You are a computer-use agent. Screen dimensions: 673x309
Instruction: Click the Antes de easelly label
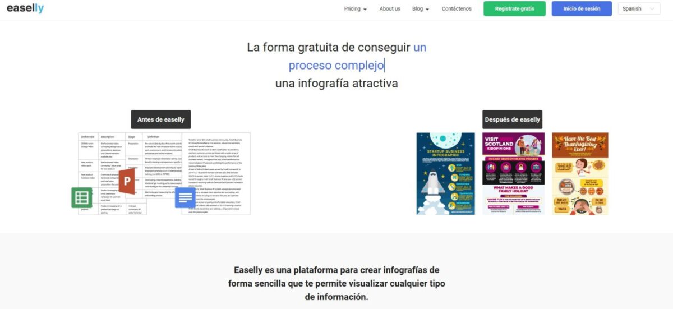coord(161,119)
